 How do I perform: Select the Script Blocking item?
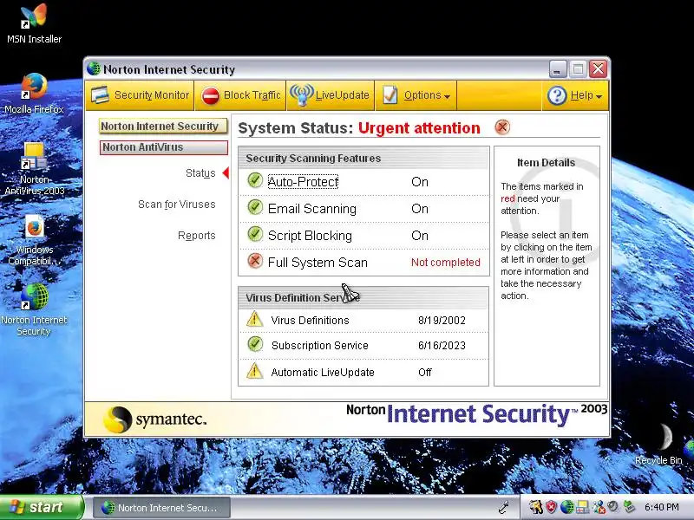click(310, 236)
